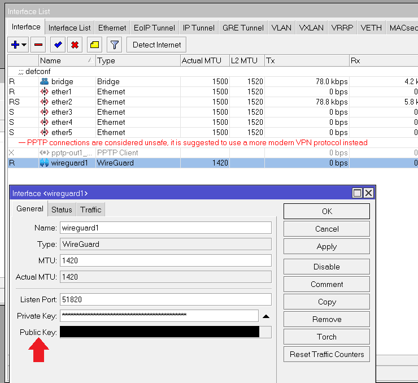Select the ether1 row name

point(62,92)
